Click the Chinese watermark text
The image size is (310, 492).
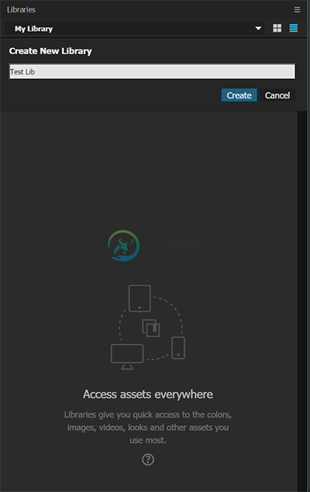173,243
